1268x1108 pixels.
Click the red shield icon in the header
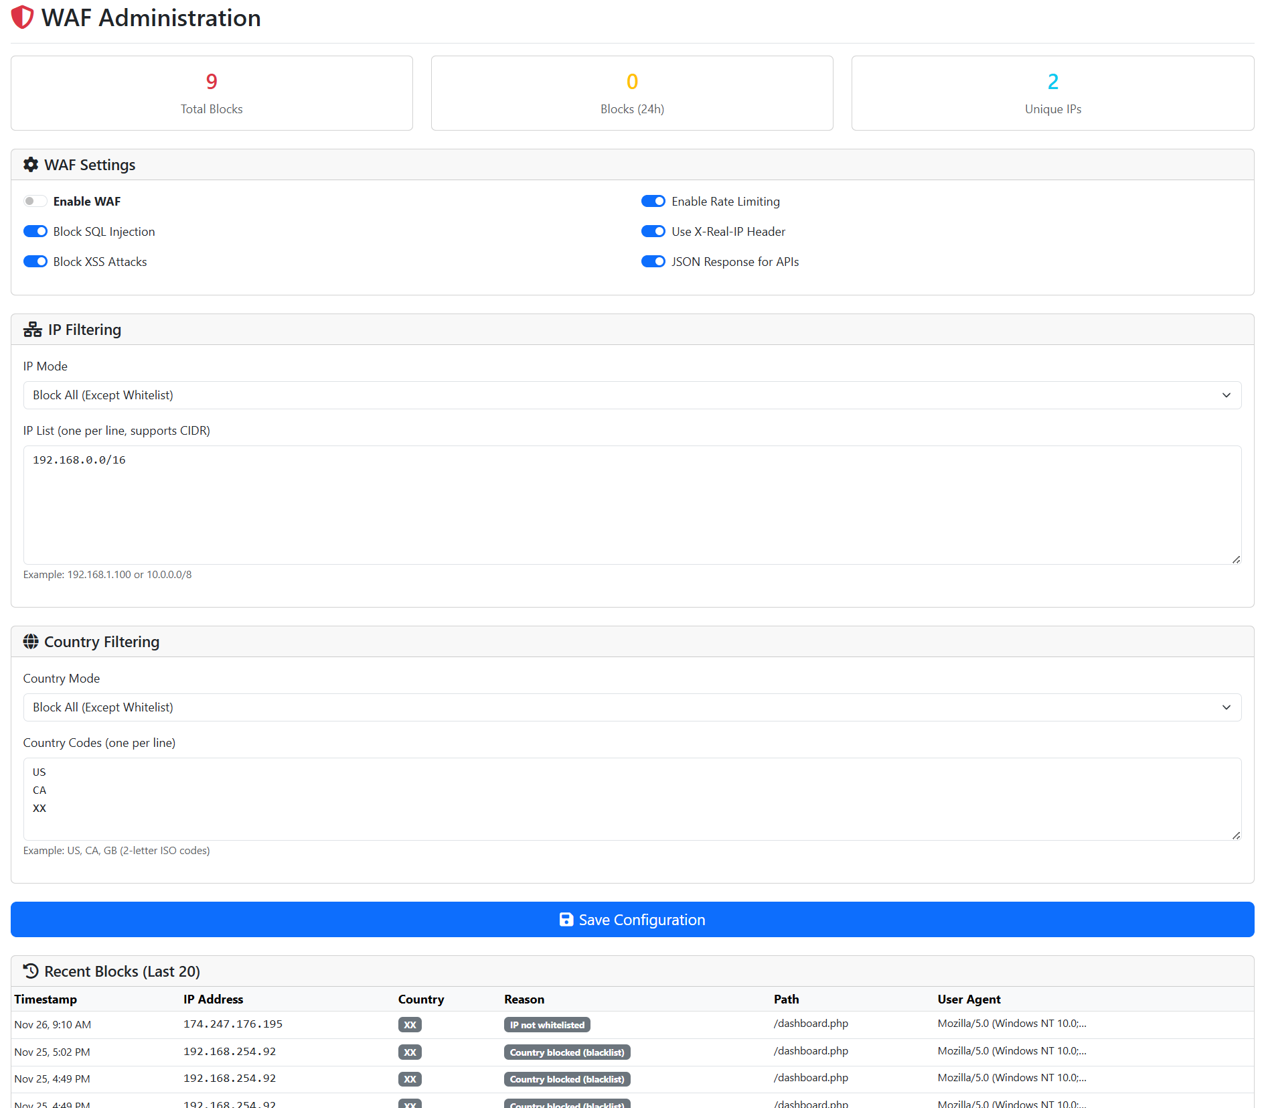21,18
